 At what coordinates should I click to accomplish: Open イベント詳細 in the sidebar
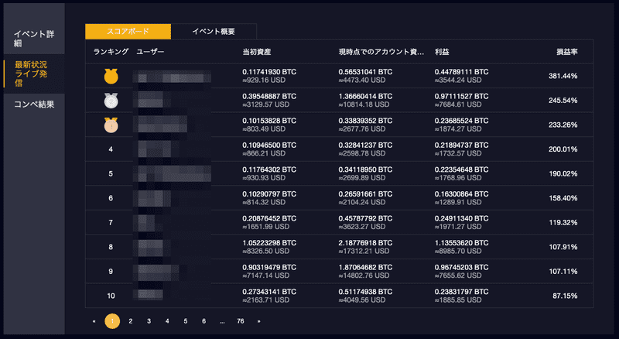[x=34, y=39]
